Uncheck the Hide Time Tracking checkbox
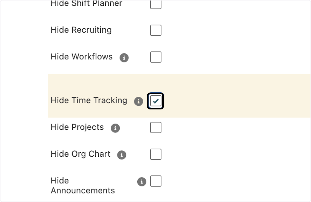This screenshot has height=202, width=311. tap(155, 101)
